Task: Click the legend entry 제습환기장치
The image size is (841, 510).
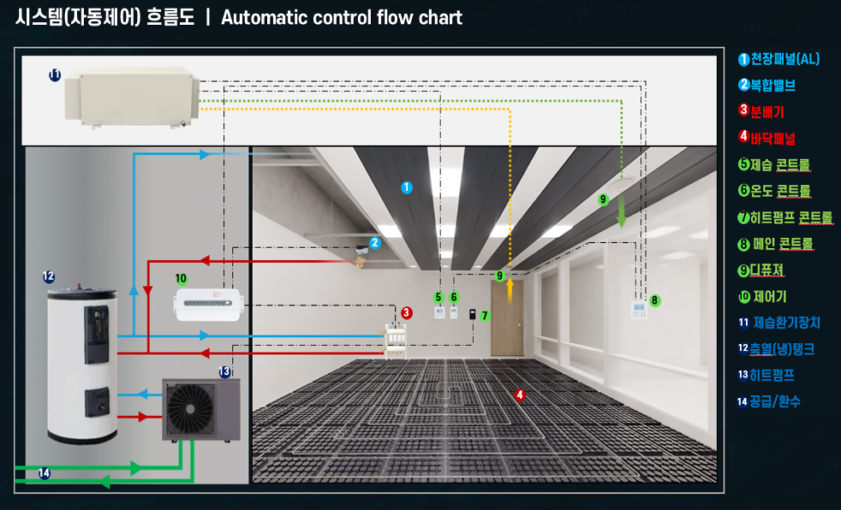Action: point(779,323)
